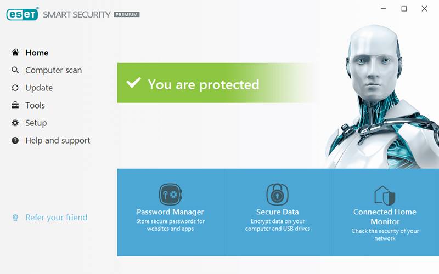The image size is (439, 274).
Task: Go to the Update section
Action: pyautogui.click(x=39, y=88)
